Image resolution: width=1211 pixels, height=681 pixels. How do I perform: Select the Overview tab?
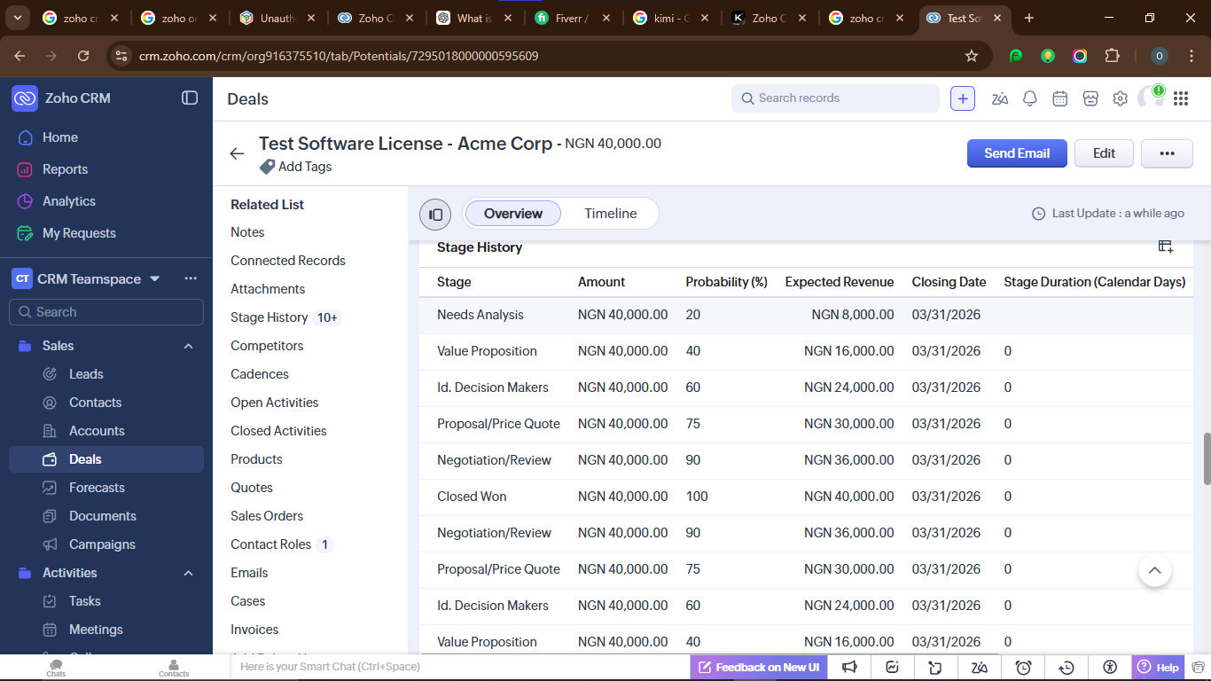512,214
